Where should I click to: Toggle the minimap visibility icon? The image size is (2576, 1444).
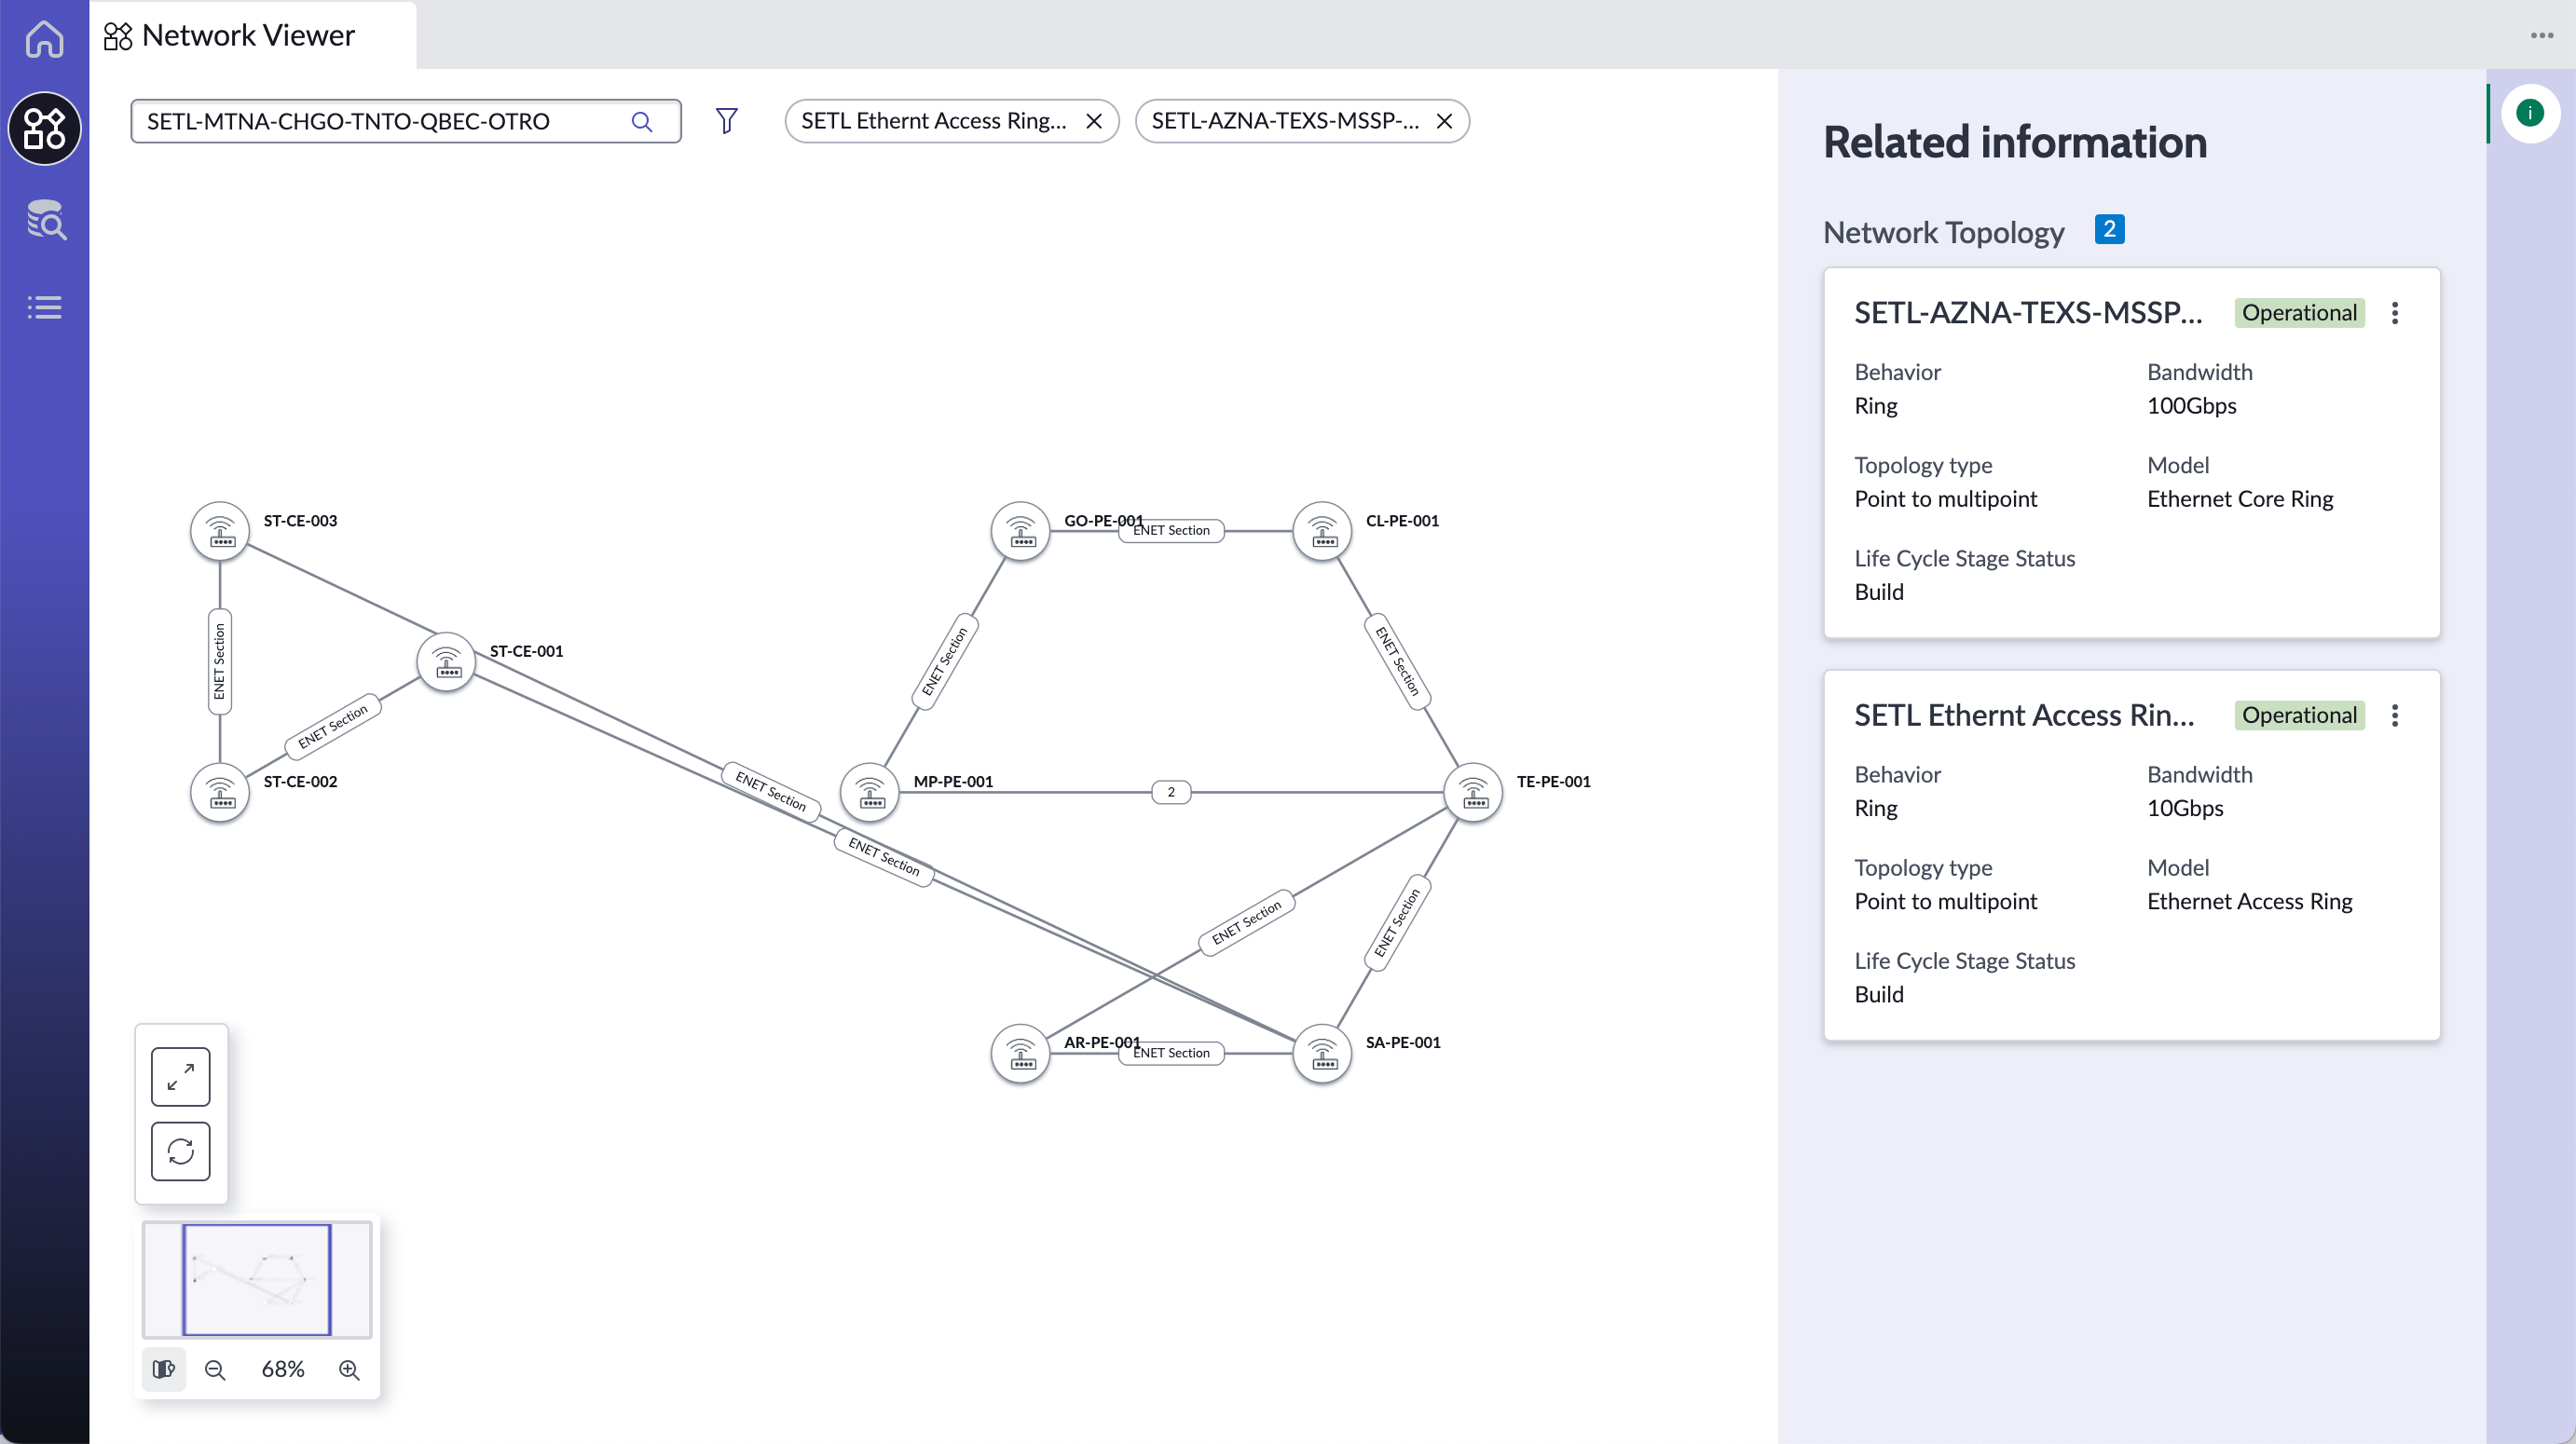click(164, 1369)
